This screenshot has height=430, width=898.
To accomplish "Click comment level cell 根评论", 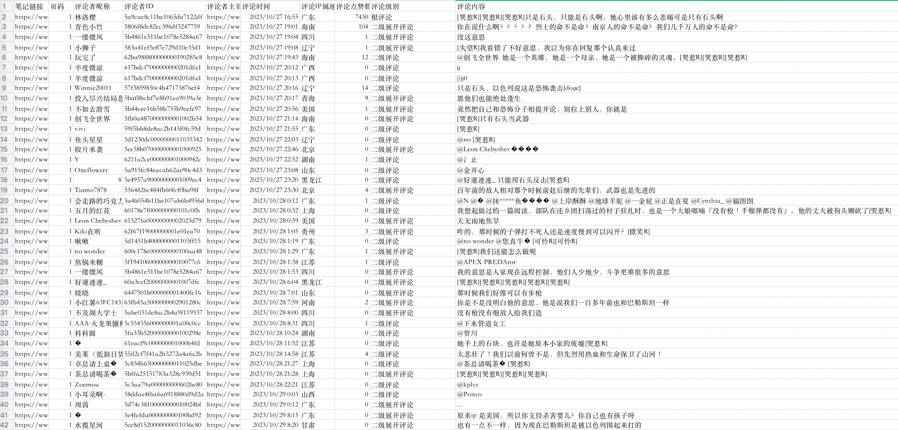I will (x=412, y=17).
